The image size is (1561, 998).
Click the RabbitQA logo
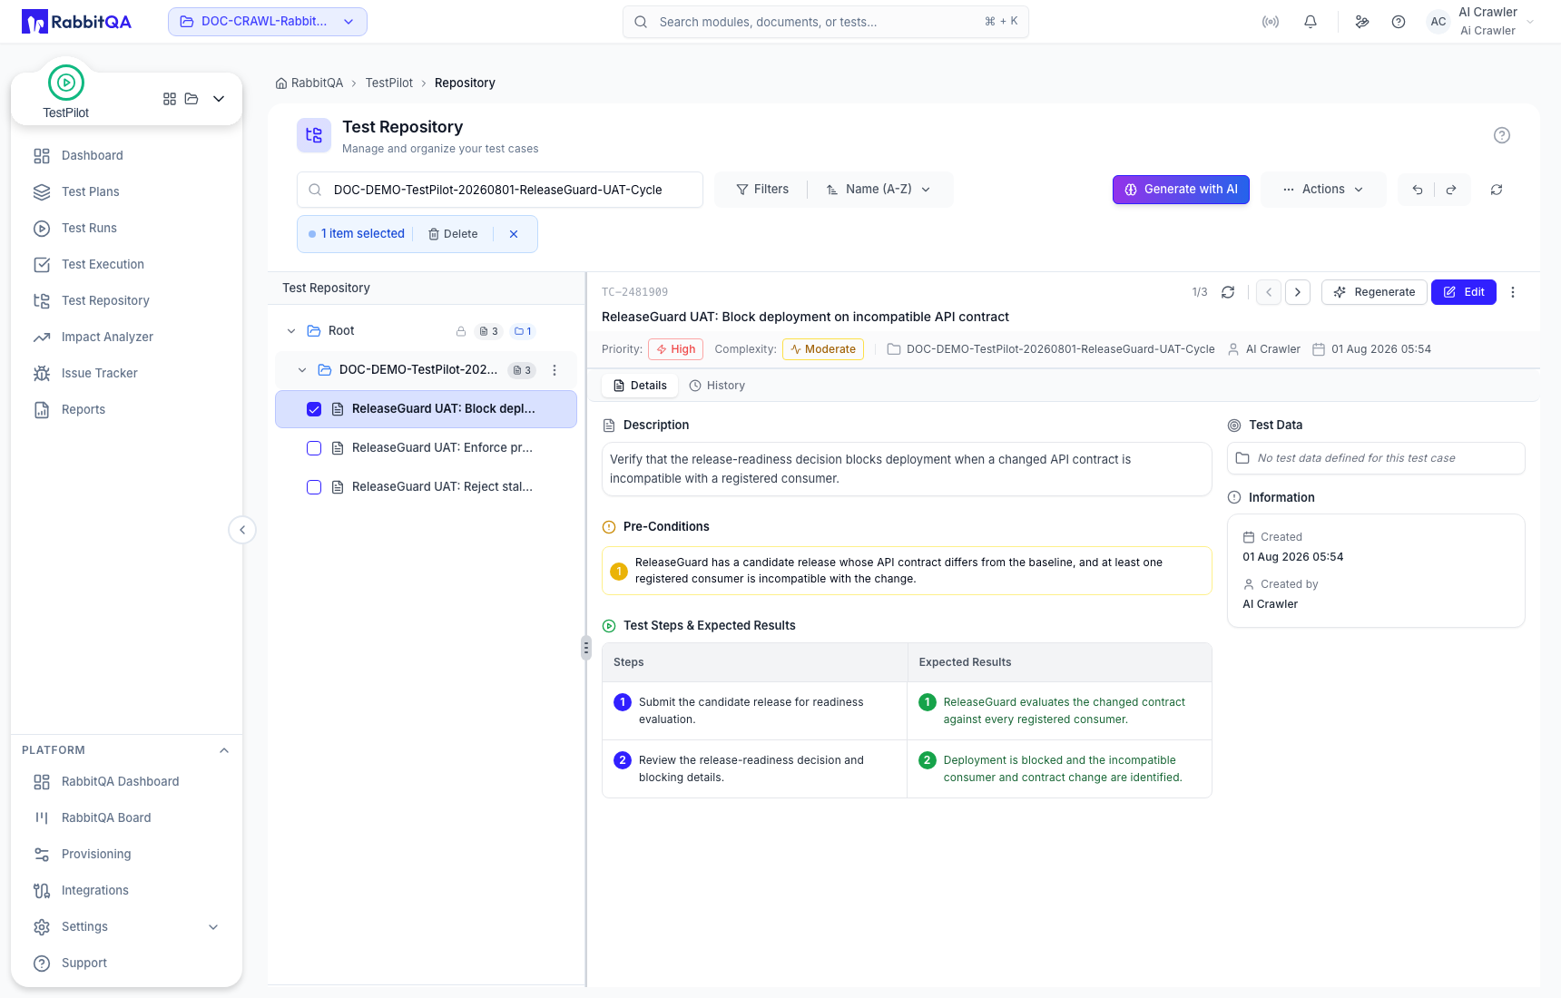[x=76, y=22]
